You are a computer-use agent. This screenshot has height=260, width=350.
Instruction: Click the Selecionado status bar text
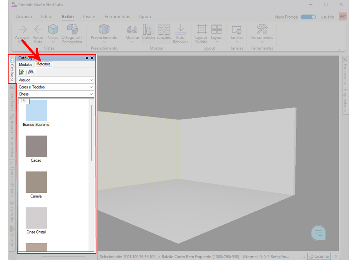click(194, 257)
